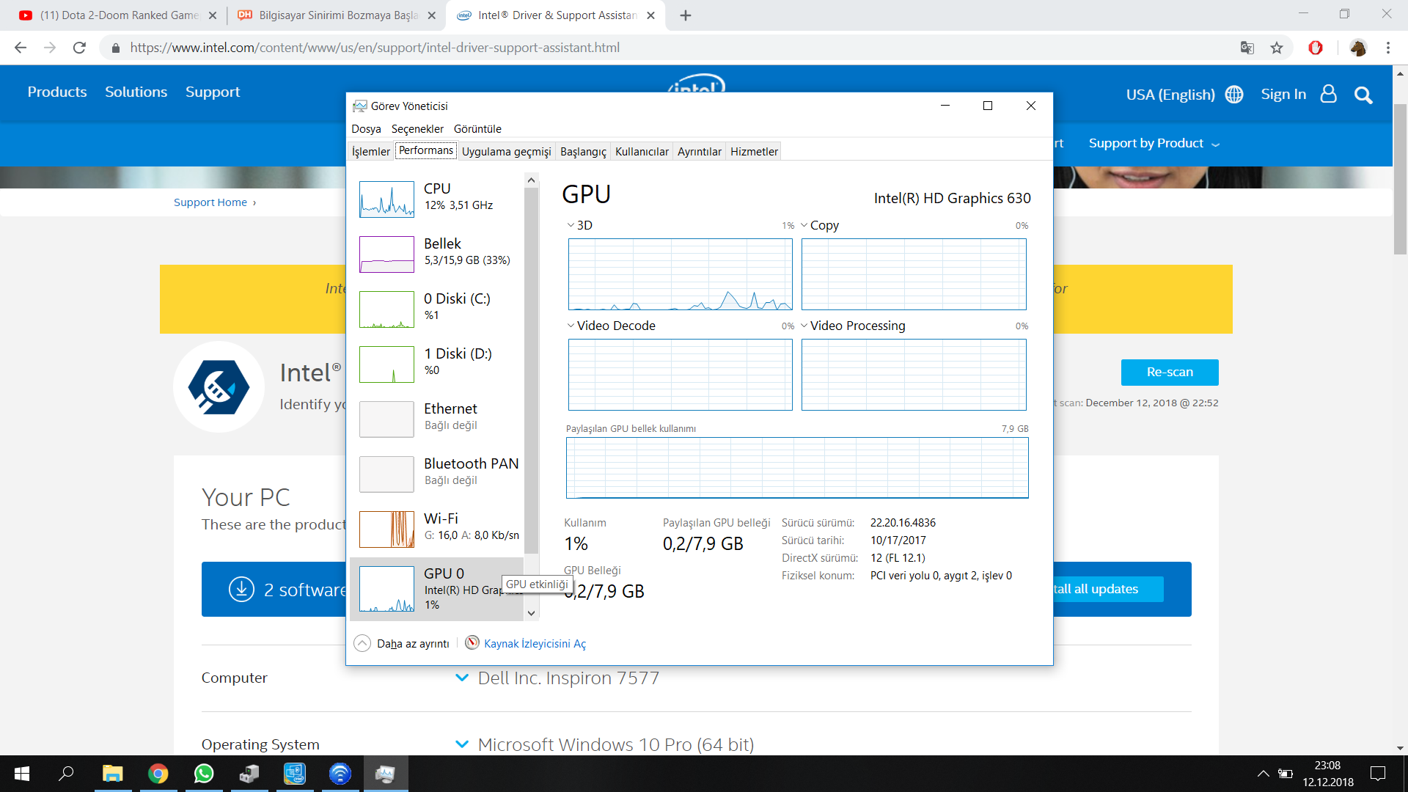
Task: Click sidebar scrollbar down arrow
Action: (532, 613)
